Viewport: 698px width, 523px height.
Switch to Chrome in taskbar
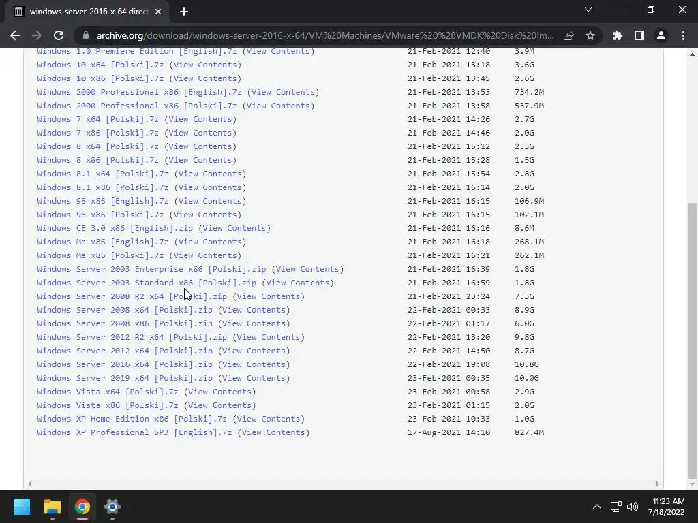(82, 507)
